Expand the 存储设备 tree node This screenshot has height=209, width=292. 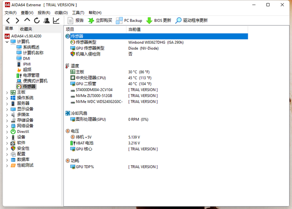[x=7, y=120]
